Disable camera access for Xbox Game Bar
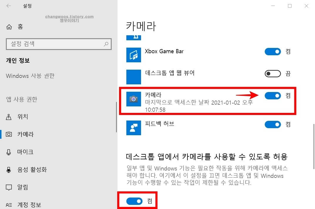The height and width of the screenshot is (209, 315). [x=273, y=51]
